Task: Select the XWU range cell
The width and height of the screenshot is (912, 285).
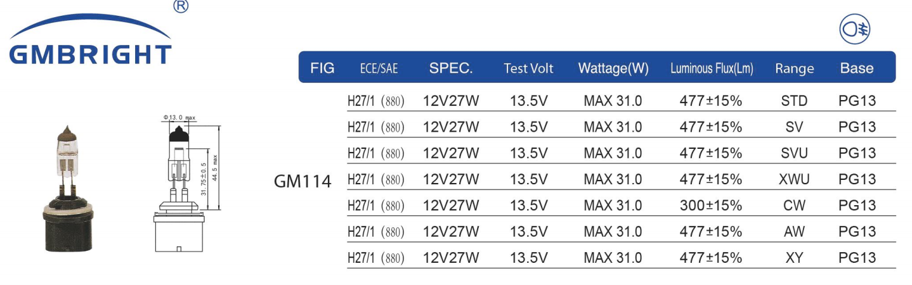Action: [794, 179]
